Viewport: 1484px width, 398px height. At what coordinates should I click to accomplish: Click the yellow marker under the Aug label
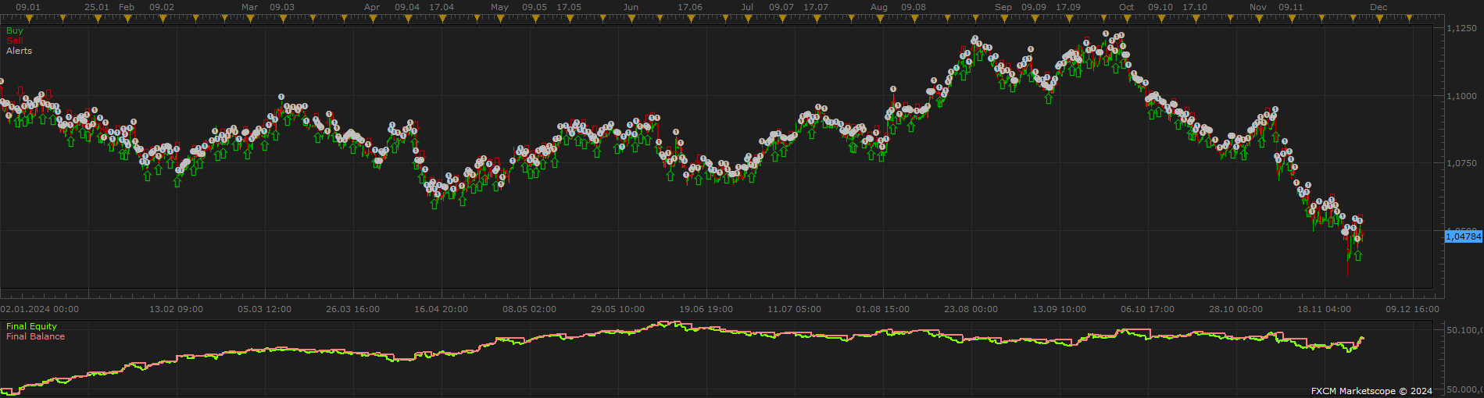point(880,19)
